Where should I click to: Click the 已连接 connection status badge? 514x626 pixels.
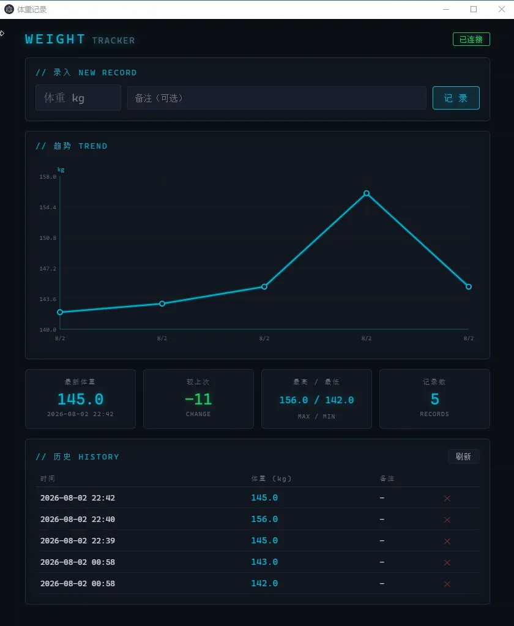tap(471, 39)
